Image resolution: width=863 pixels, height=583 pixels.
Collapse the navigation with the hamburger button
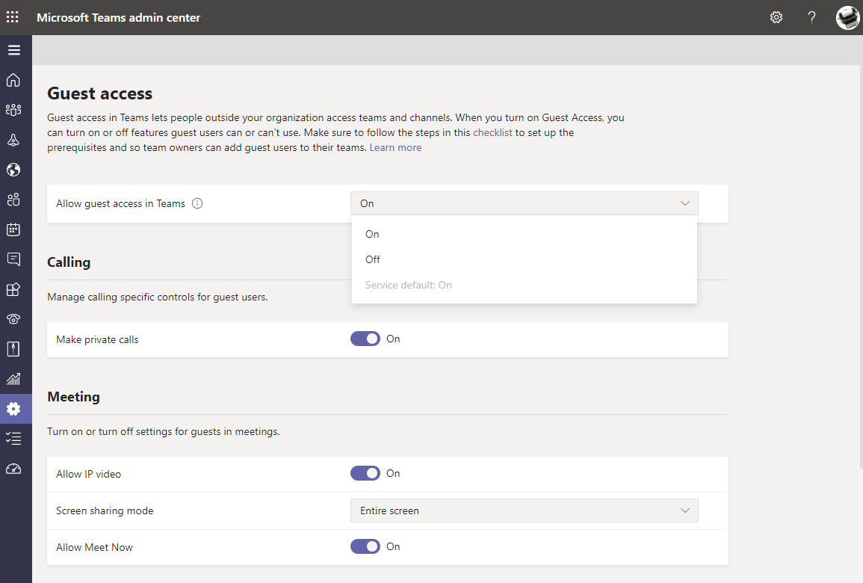[13, 50]
